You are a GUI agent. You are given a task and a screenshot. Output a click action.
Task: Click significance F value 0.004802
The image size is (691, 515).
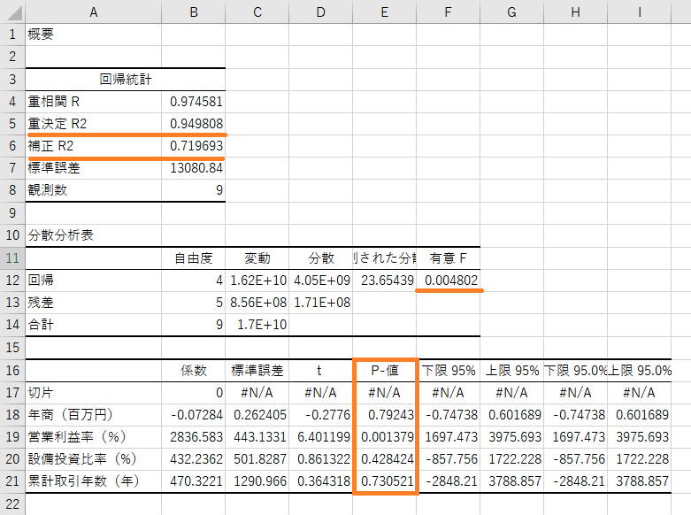click(451, 280)
